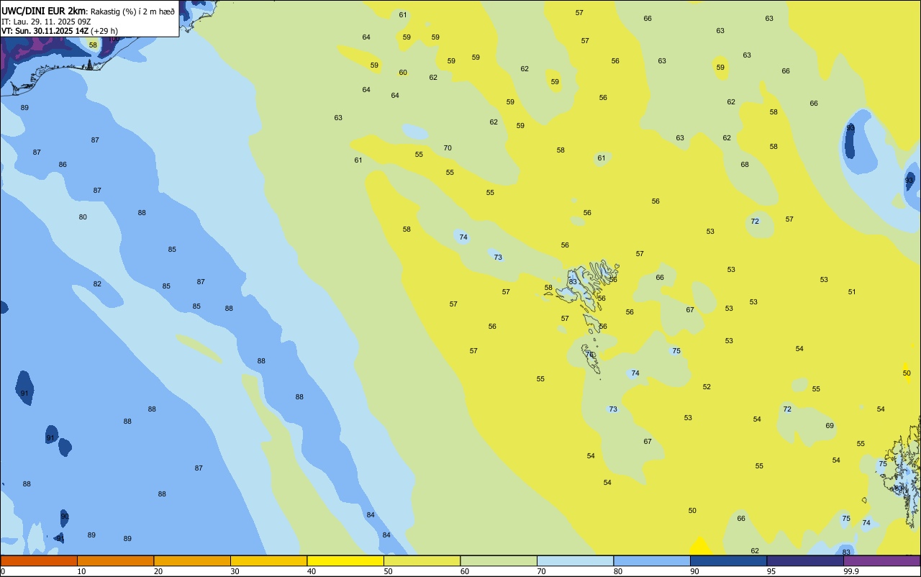The image size is (921, 577).
Task: Click the 30–40 amber legend swatch
Action: 268,560
